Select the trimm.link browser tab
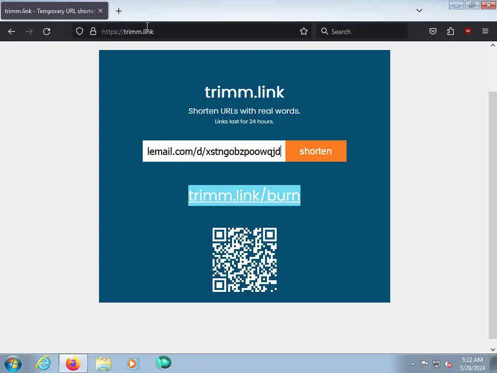This screenshot has height=373, width=497. coord(54,11)
